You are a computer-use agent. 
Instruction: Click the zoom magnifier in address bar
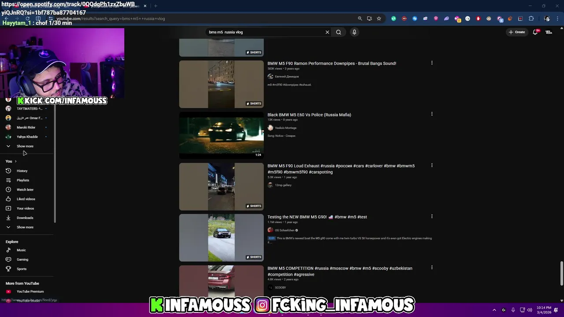[x=360, y=18]
